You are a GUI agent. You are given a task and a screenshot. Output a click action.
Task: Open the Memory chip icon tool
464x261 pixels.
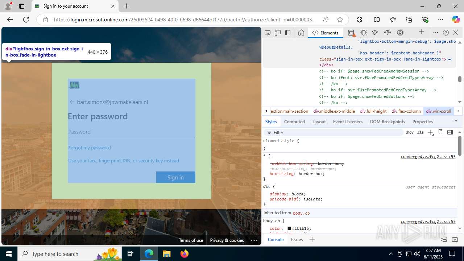click(x=400, y=33)
